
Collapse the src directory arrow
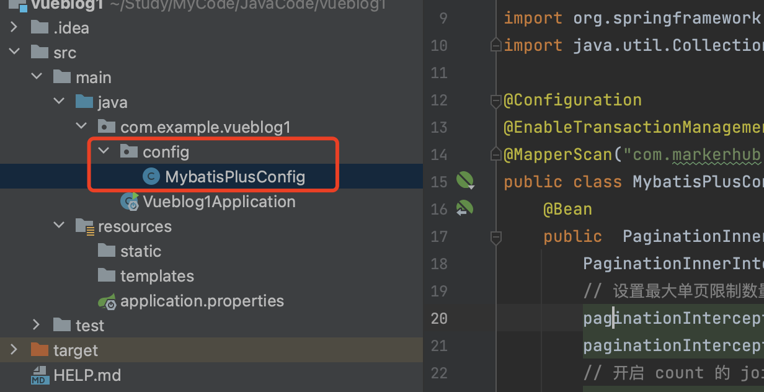[x=14, y=53]
